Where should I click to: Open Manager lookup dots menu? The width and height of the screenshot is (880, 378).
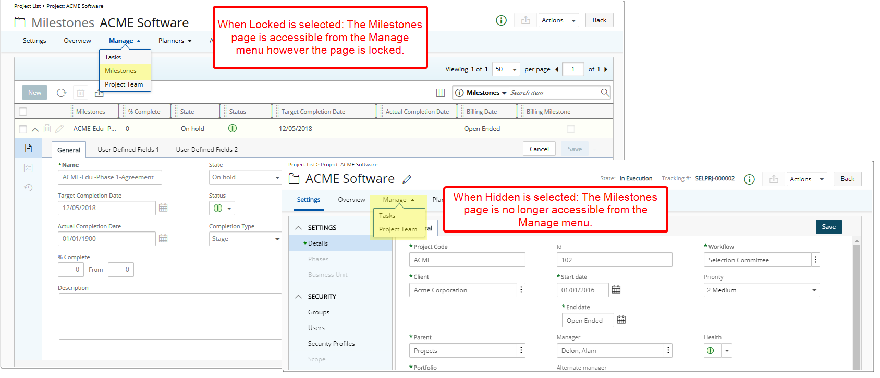pos(668,350)
